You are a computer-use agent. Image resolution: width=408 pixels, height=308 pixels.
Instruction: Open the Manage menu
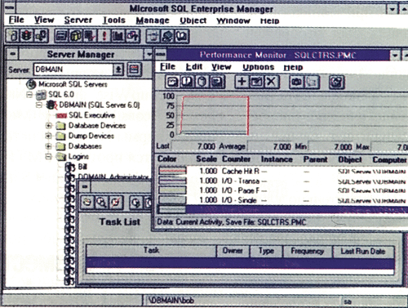point(153,20)
